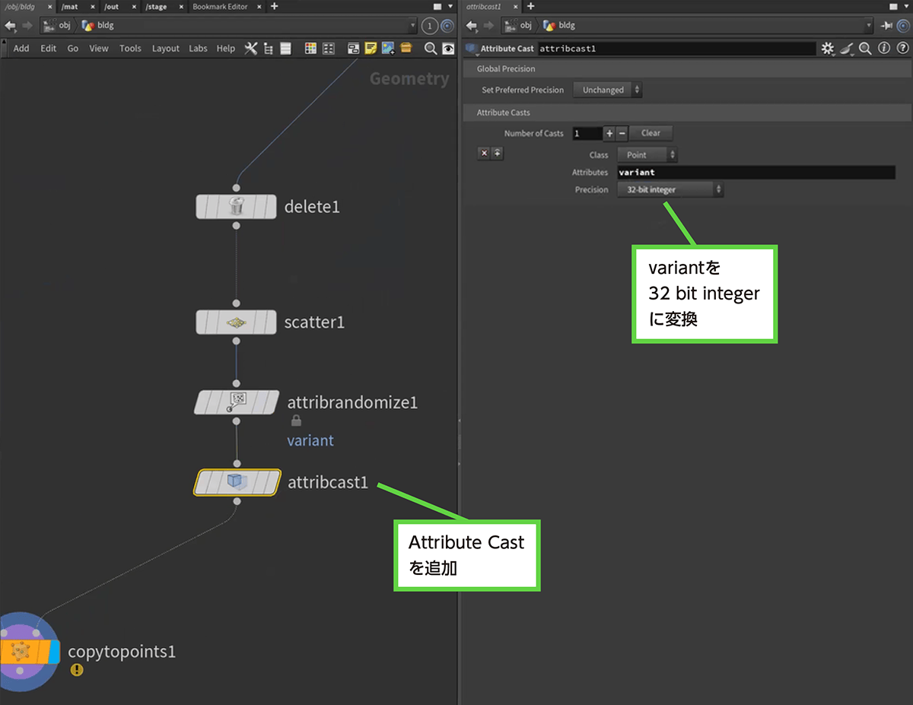The height and width of the screenshot is (705, 913).
Task: Click the plus button to add a cast
Action: 609,133
